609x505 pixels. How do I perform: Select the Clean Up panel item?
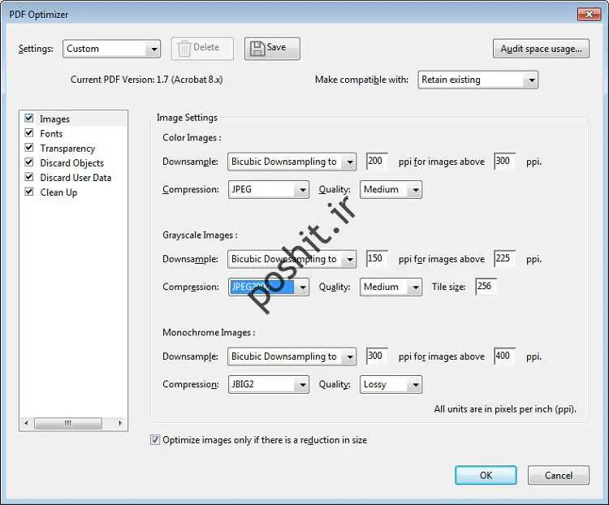click(58, 192)
